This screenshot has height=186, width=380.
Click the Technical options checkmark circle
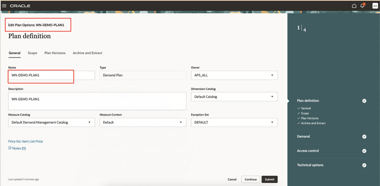(x=364, y=165)
